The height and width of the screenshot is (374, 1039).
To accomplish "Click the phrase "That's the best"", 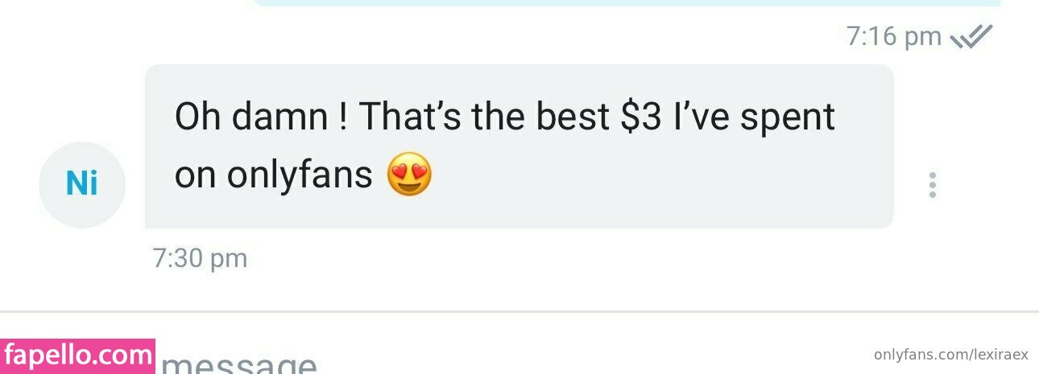I will pyautogui.click(x=484, y=117).
